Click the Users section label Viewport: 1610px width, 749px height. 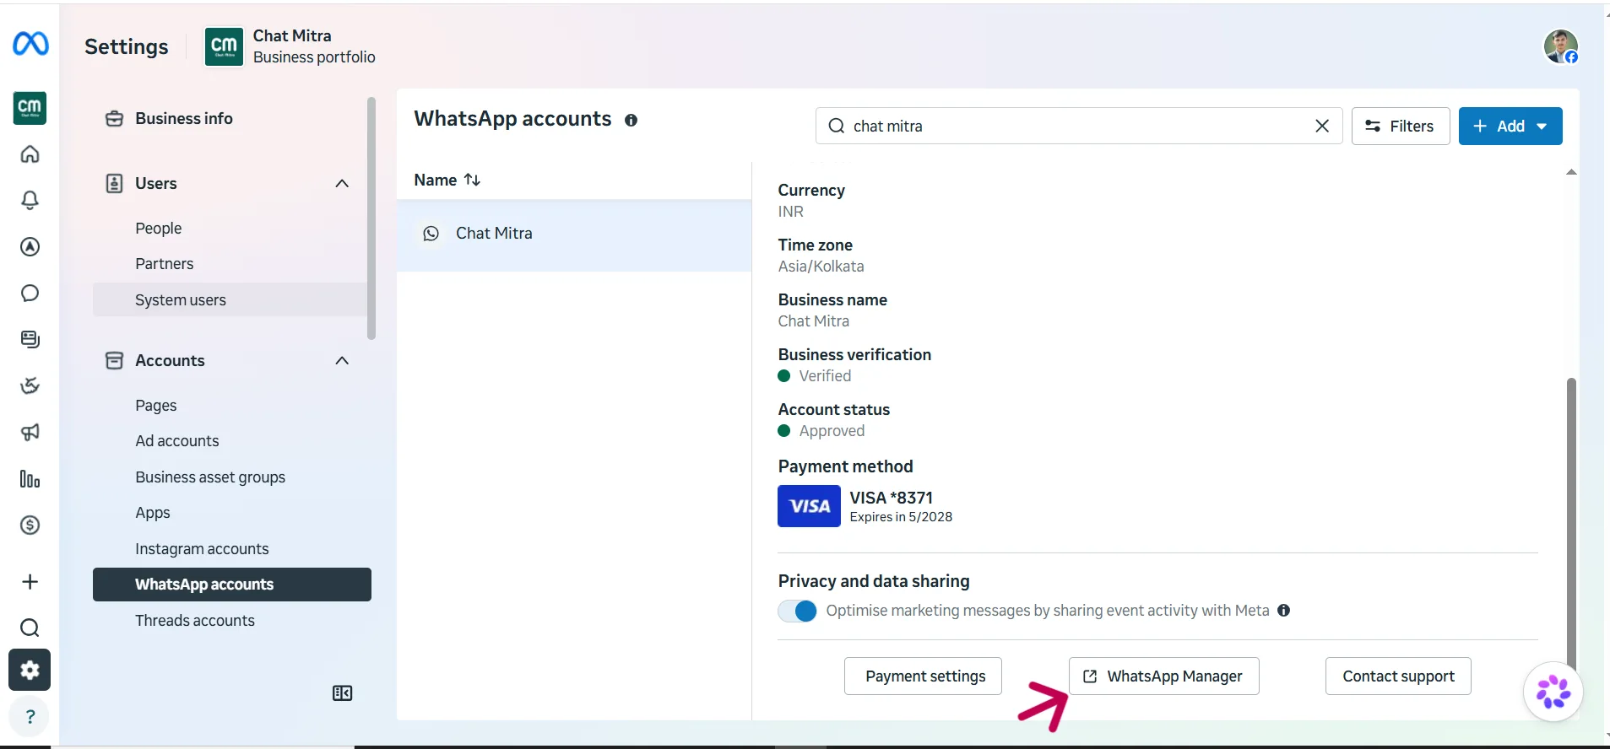click(156, 184)
